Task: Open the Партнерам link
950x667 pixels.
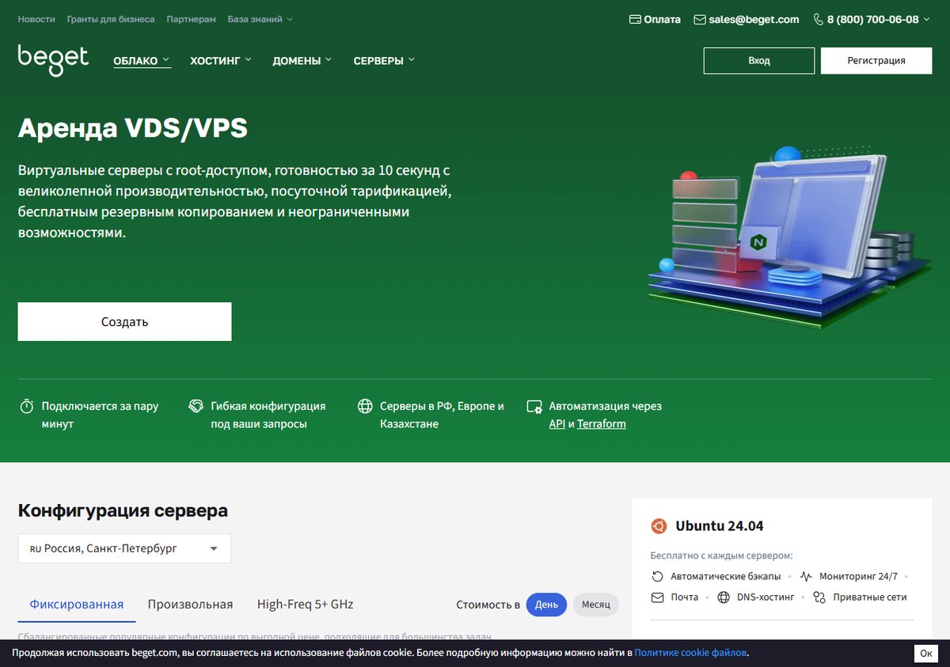Action: pos(191,19)
